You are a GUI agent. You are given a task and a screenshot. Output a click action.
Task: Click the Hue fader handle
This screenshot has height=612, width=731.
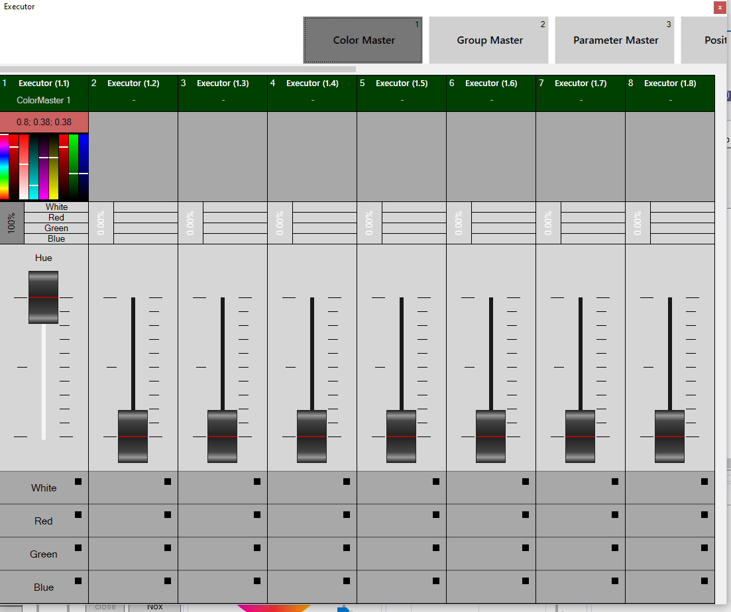43,297
